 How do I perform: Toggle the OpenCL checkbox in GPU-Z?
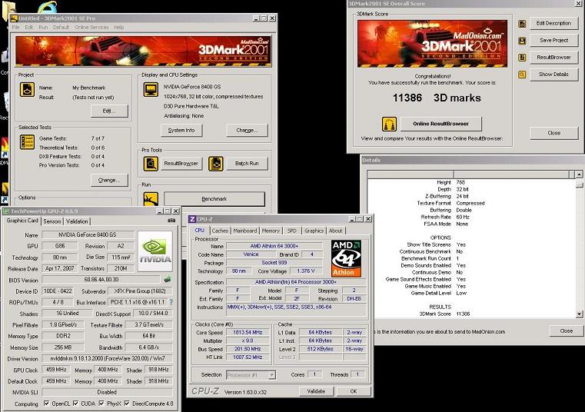click(46, 404)
